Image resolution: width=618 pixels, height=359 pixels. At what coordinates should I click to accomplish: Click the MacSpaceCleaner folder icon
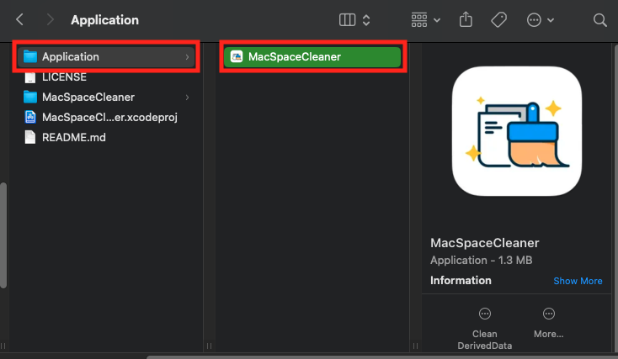coord(30,97)
